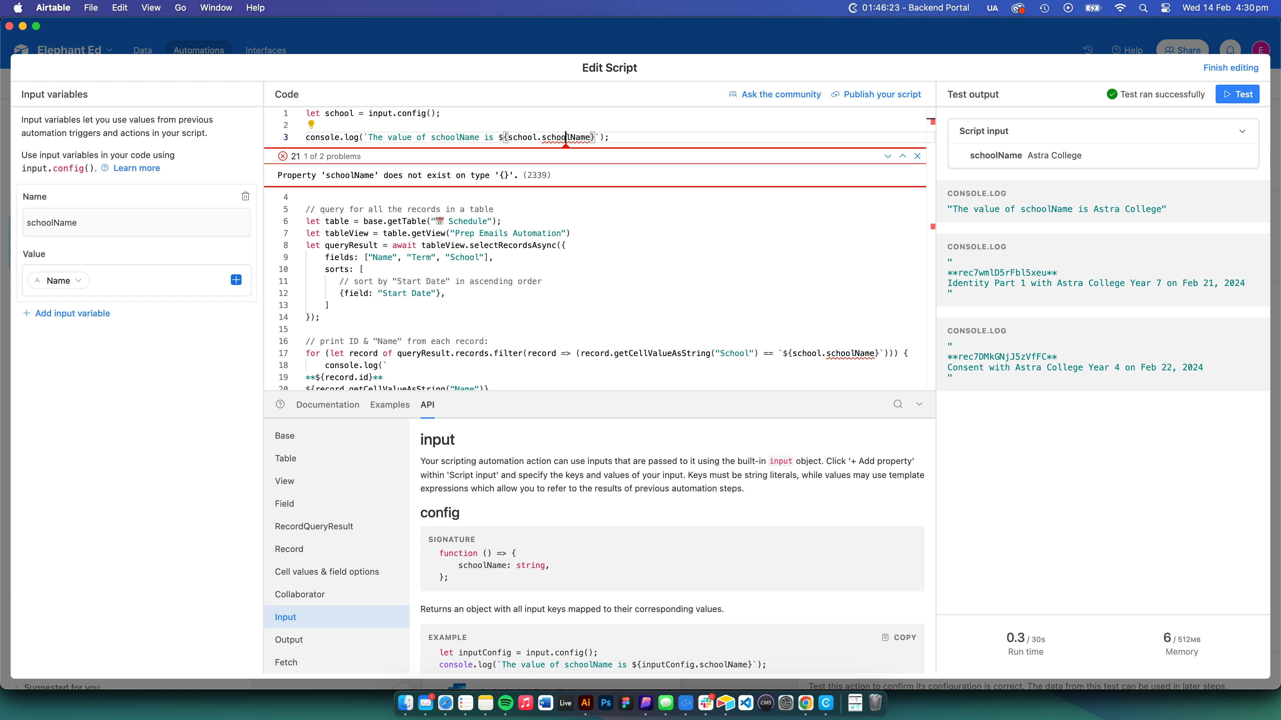Click the trash icon to delete the schoolName variable
1281x720 pixels.
tap(245, 196)
